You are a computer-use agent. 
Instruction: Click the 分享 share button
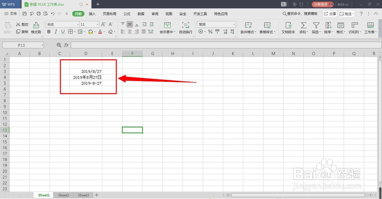330,14
